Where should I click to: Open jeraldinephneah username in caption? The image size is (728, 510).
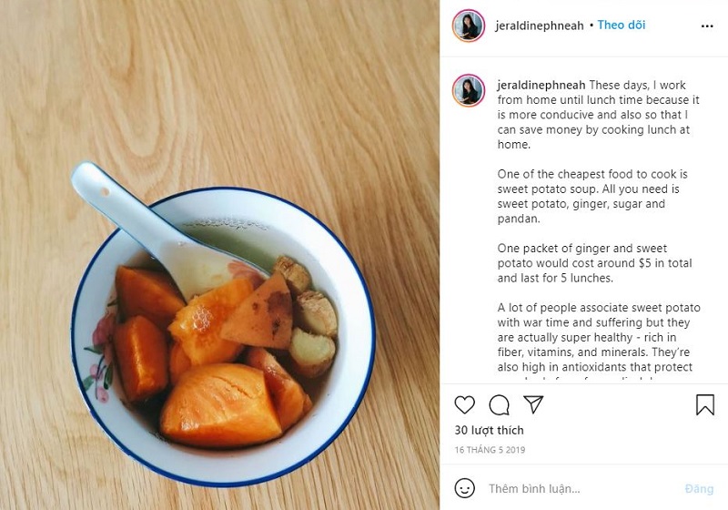coord(541,85)
